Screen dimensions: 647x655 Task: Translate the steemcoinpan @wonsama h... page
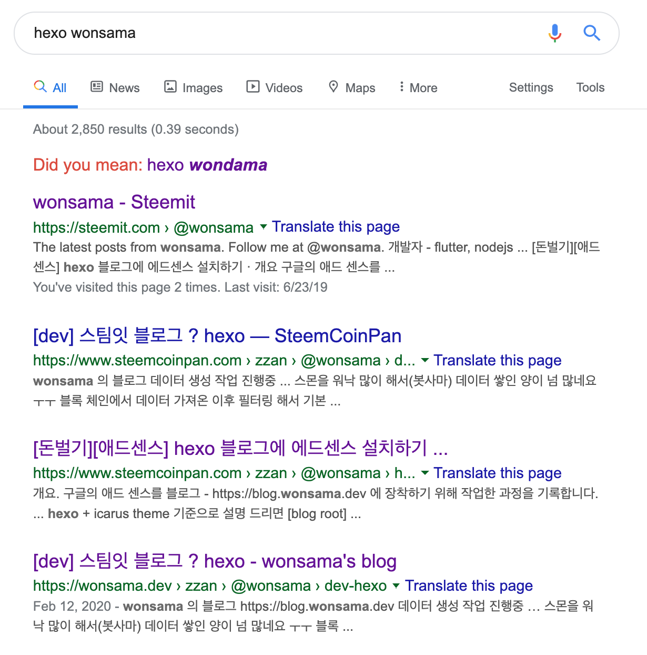point(497,473)
